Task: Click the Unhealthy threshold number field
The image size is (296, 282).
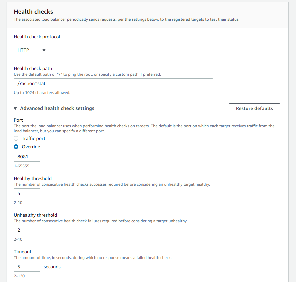Action: click(27, 230)
